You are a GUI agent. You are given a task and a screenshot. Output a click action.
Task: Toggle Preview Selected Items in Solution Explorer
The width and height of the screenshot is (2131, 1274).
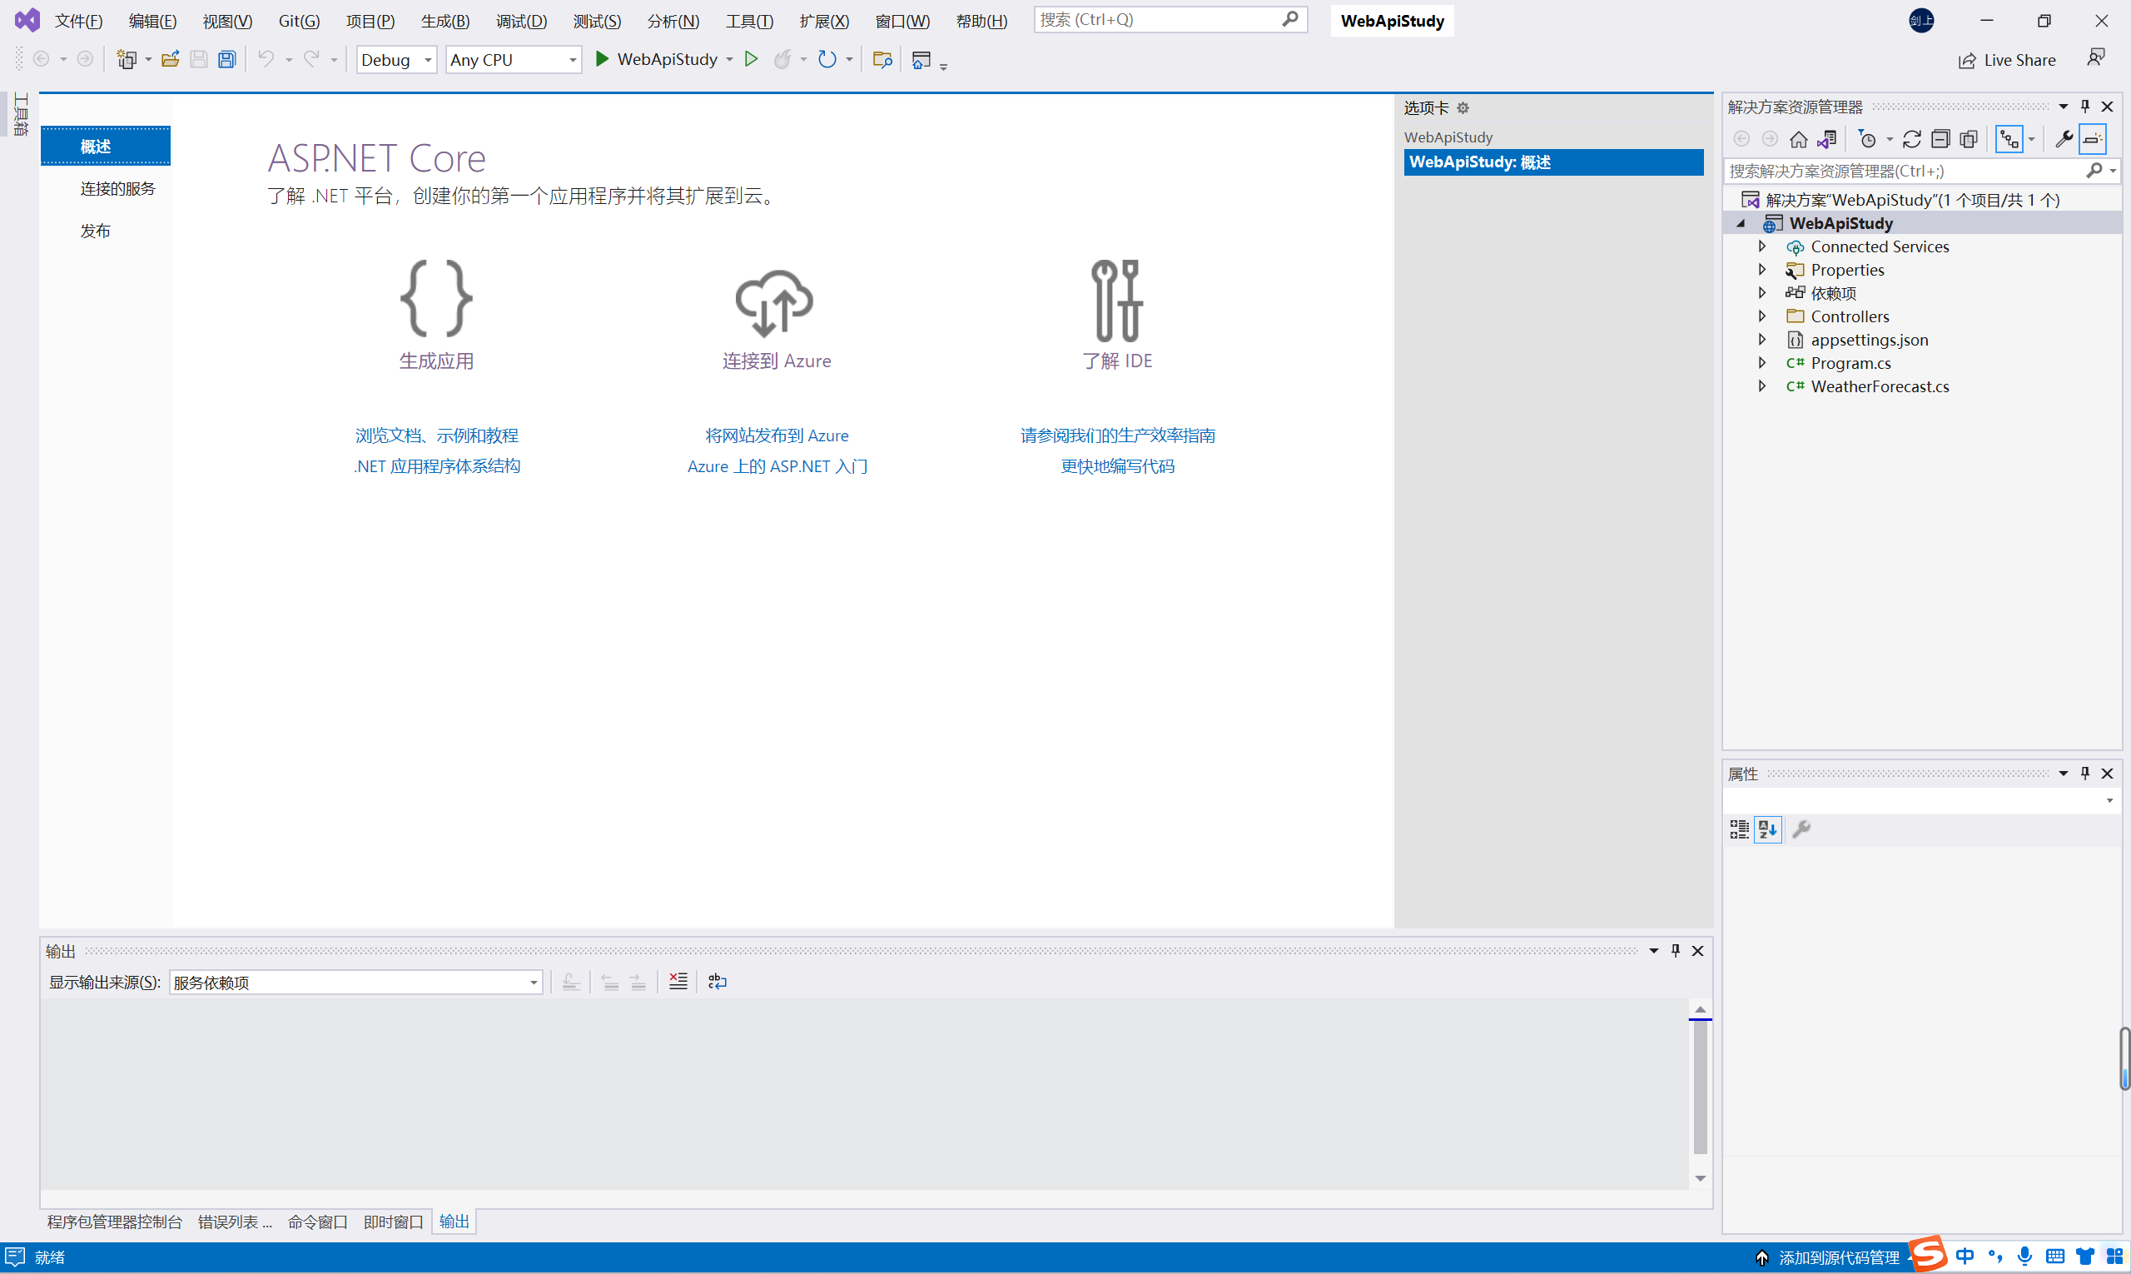[2094, 139]
